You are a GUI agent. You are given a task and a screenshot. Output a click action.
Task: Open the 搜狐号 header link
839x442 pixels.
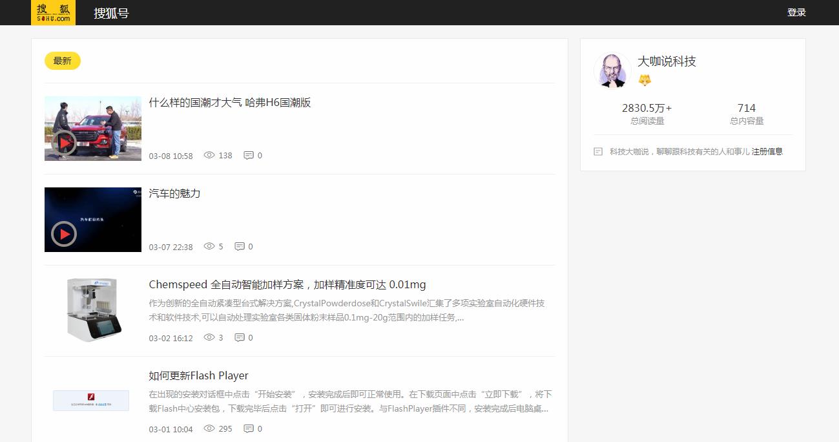pyautogui.click(x=111, y=13)
